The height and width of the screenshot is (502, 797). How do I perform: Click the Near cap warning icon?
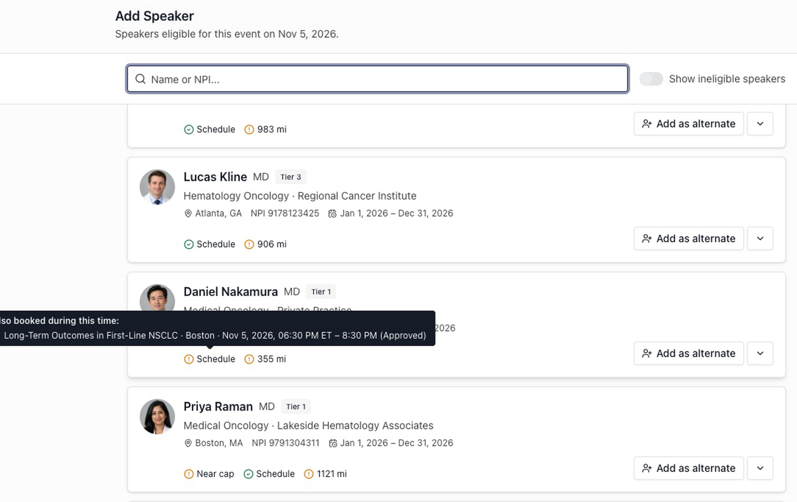pyautogui.click(x=189, y=474)
